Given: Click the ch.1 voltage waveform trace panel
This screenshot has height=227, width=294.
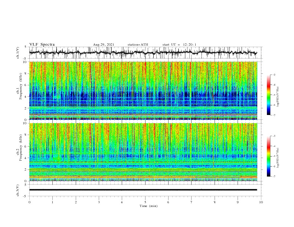Looking at the screenshot, I should tap(146, 53).
